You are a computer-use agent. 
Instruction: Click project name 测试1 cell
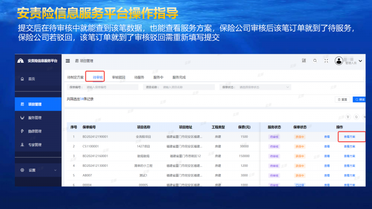[143, 176]
